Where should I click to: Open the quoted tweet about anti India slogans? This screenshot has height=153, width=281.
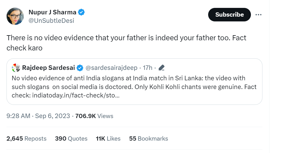[134, 81]
